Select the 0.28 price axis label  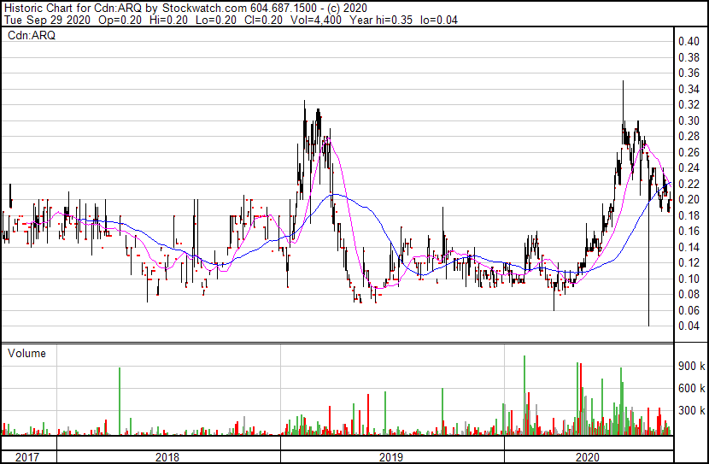pos(688,137)
